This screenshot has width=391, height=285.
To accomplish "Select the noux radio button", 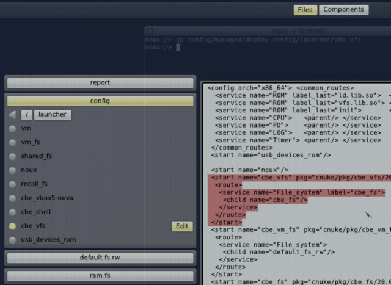I will (x=12, y=170).
